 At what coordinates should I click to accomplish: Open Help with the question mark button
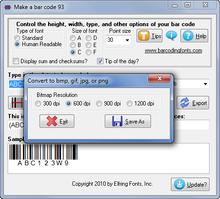194,36
